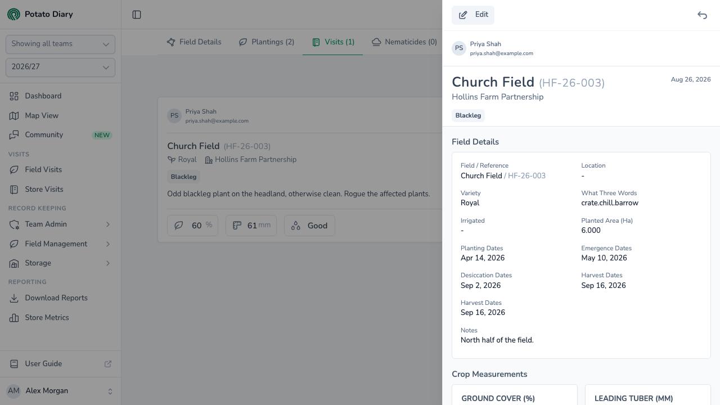Switch to the Field Details tab

[194, 42]
